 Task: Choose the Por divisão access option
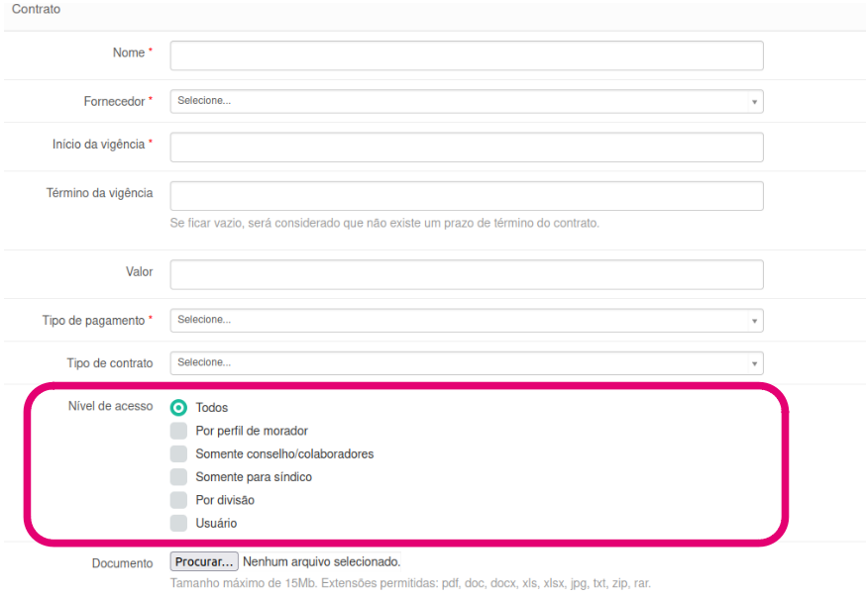tap(178, 500)
